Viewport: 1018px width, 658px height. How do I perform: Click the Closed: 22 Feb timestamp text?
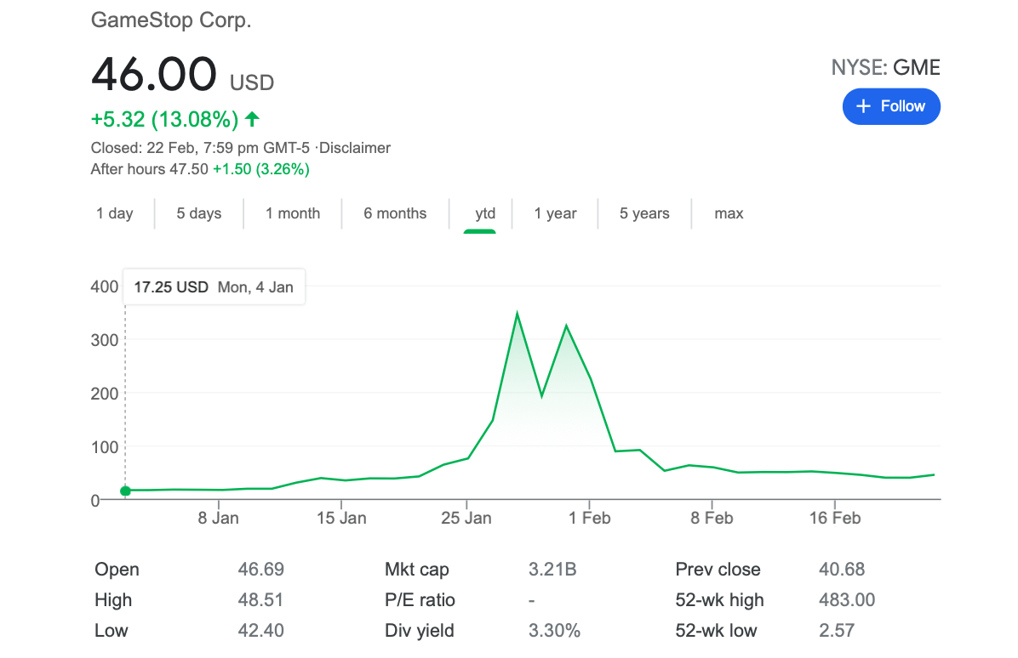pos(200,148)
